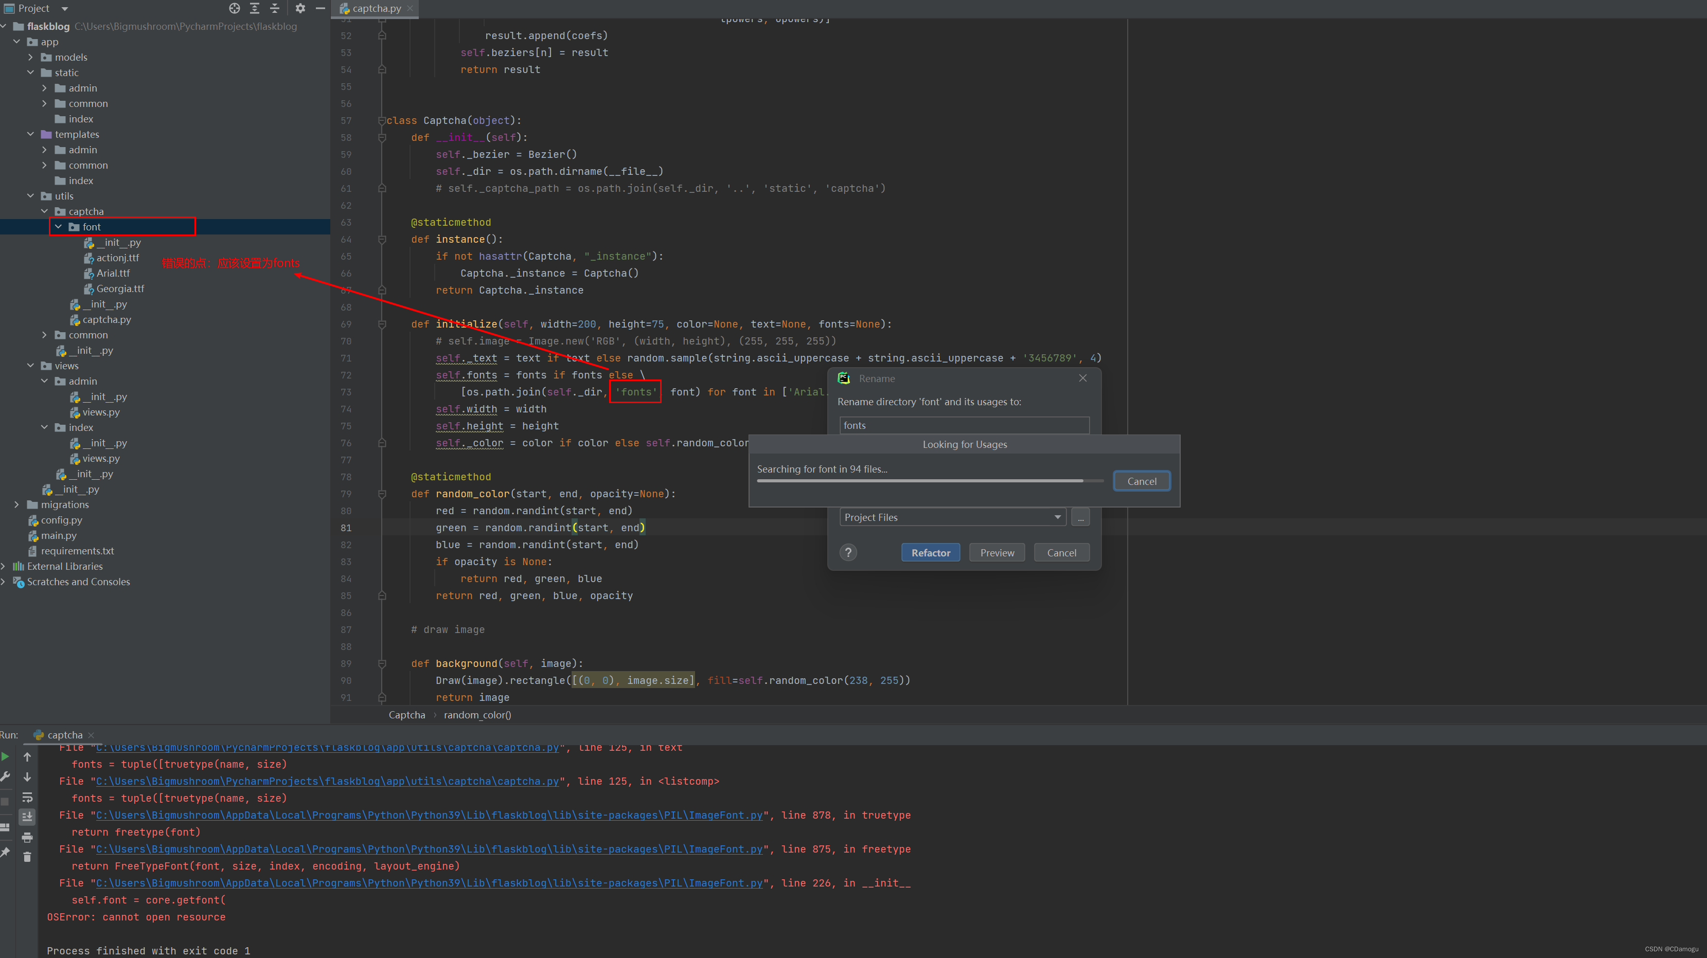This screenshot has width=1707, height=958.
Task: Collapse the templates folder
Action: pos(30,135)
